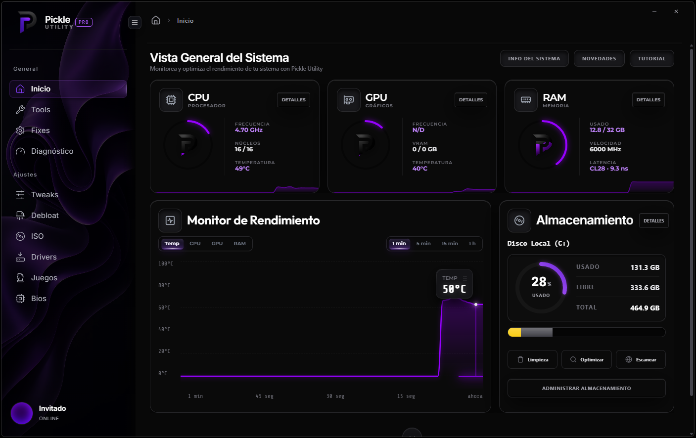Go to Juegos in the sidebar
Screen dimensions: 696x438
coord(68,278)
